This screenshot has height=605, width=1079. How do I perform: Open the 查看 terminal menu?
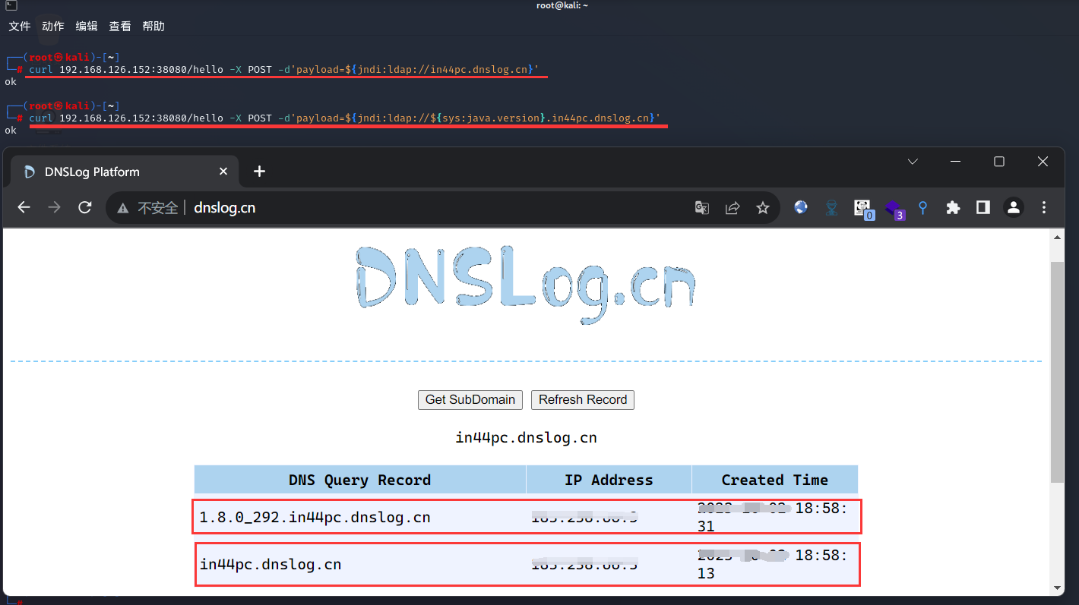120,27
